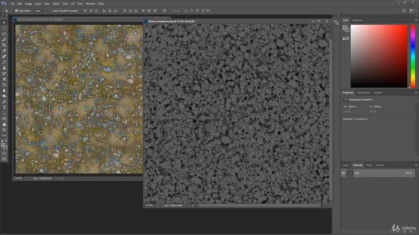Click distribute top edges button in options bar
The height and width of the screenshot is (235, 419).
(124, 10)
